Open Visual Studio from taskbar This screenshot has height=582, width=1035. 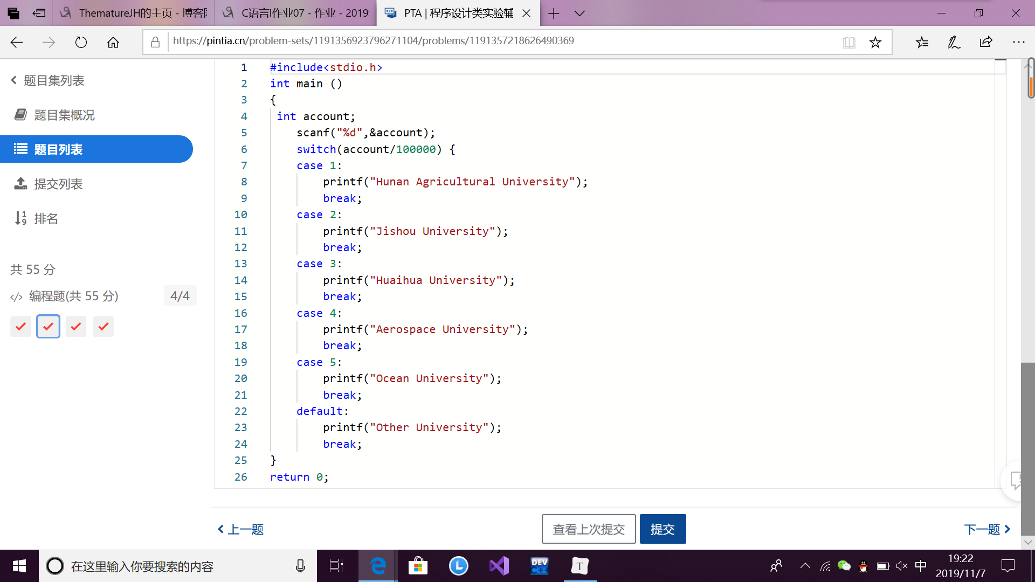pos(499,566)
